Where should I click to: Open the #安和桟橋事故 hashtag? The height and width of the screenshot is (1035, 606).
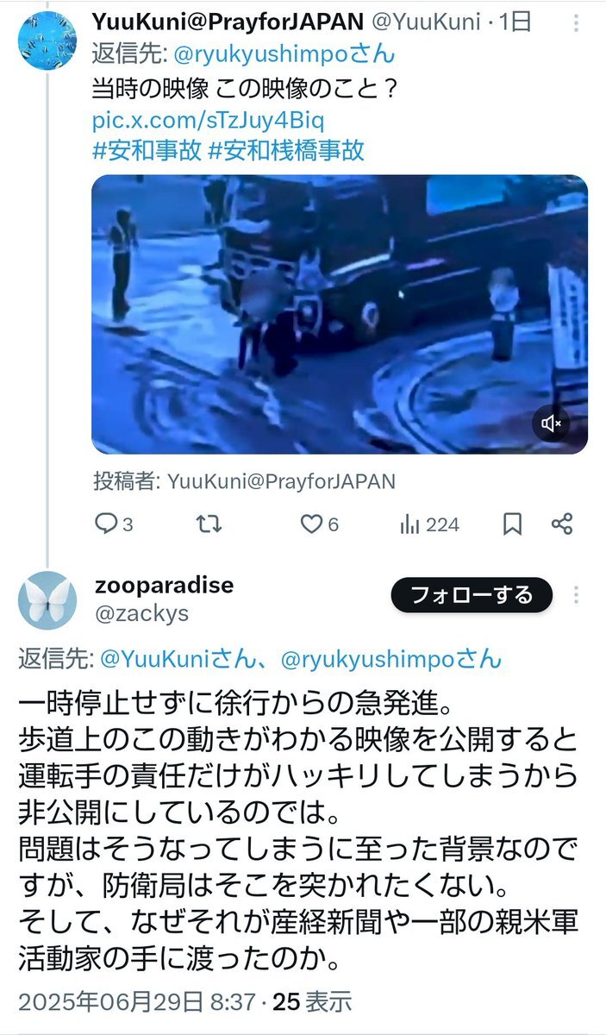pyautogui.click(x=286, y=150)
